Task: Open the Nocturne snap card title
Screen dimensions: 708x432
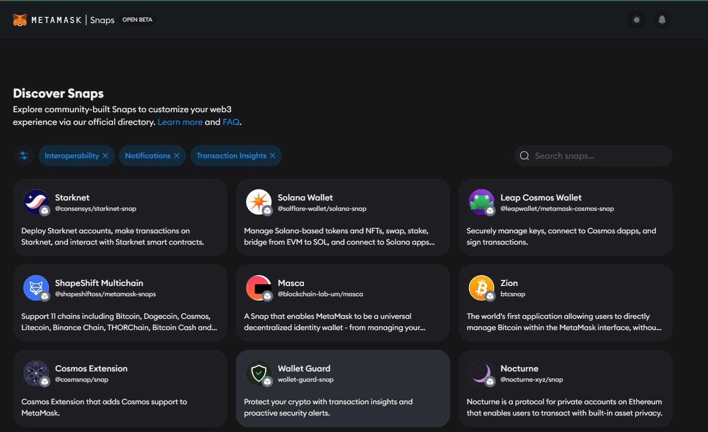Action: click(519, 369)
